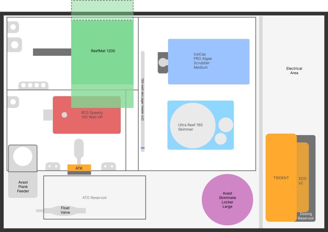Click the Avast Plank Feeder label
Image resolution: width=328 pixels, height=232 pixels.
(x=23, y=187)
